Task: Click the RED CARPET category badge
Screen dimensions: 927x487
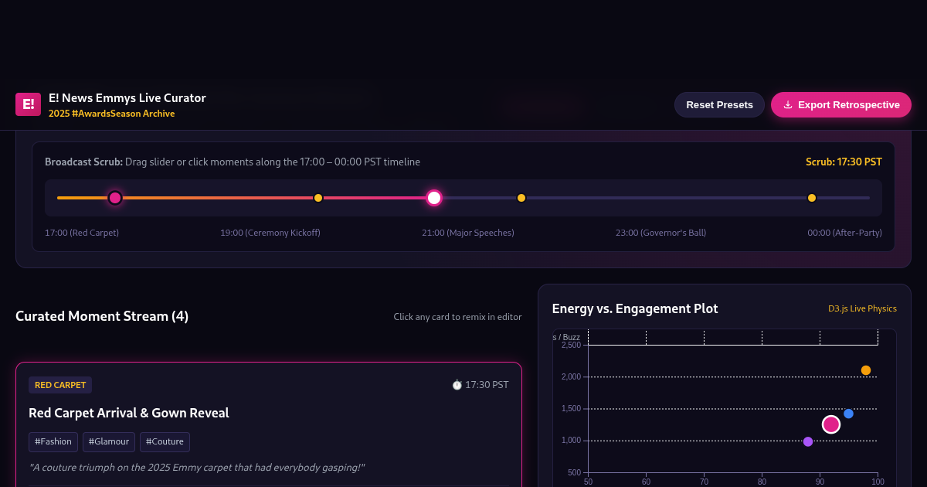Action: coord(60,385)
